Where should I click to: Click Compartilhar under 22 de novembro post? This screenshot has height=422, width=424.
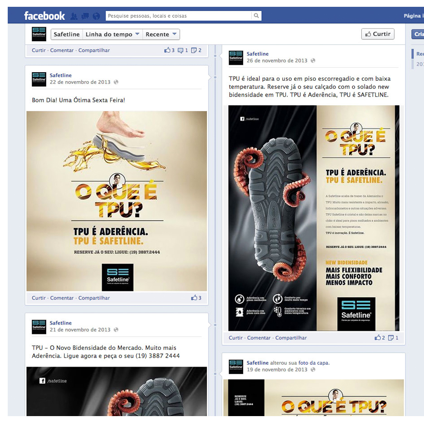click(x=94, y=298)
